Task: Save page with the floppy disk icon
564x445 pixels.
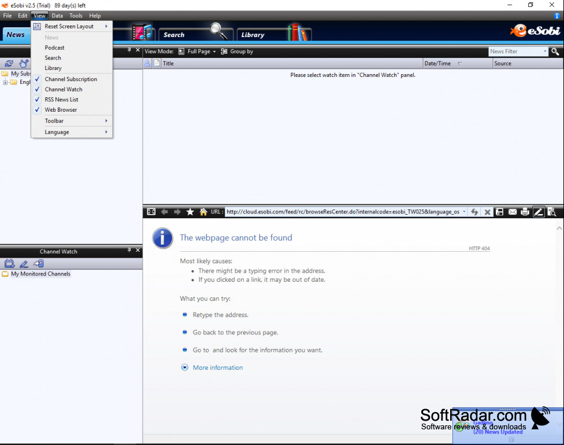Action: [x=500, y=212]
